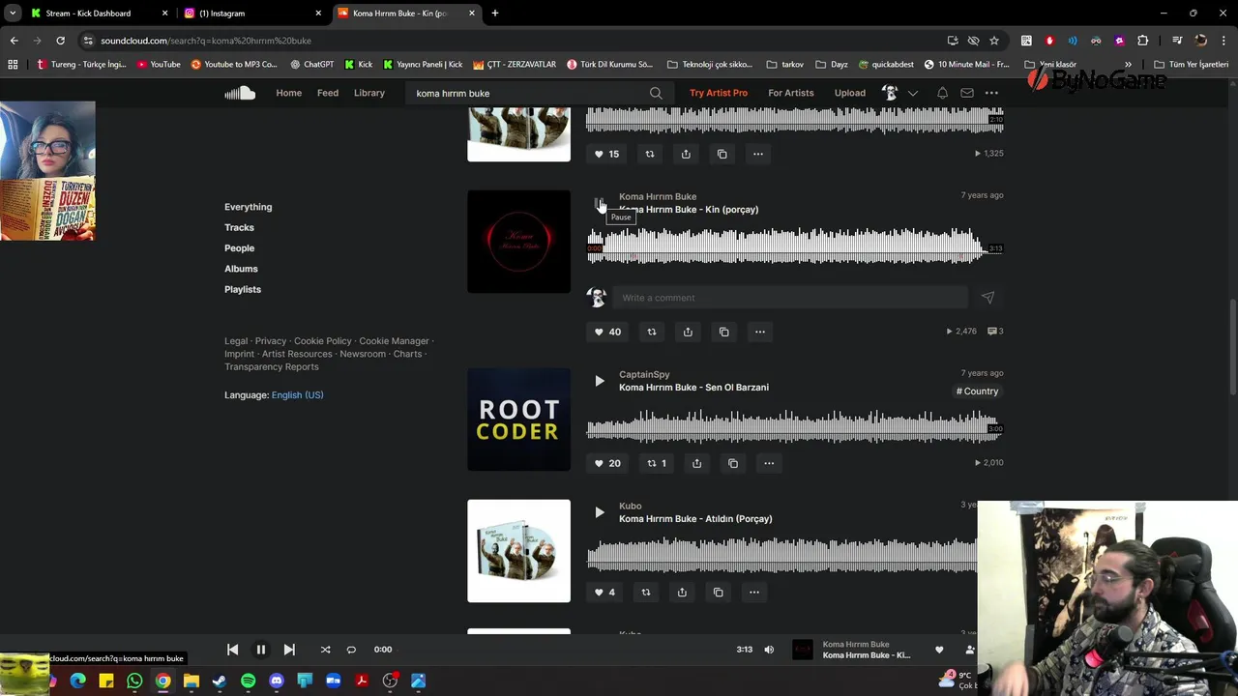Viewport: 1238px width, 696px height.
Task: Click the user avatar in the header
Action: tap(890, 93)
